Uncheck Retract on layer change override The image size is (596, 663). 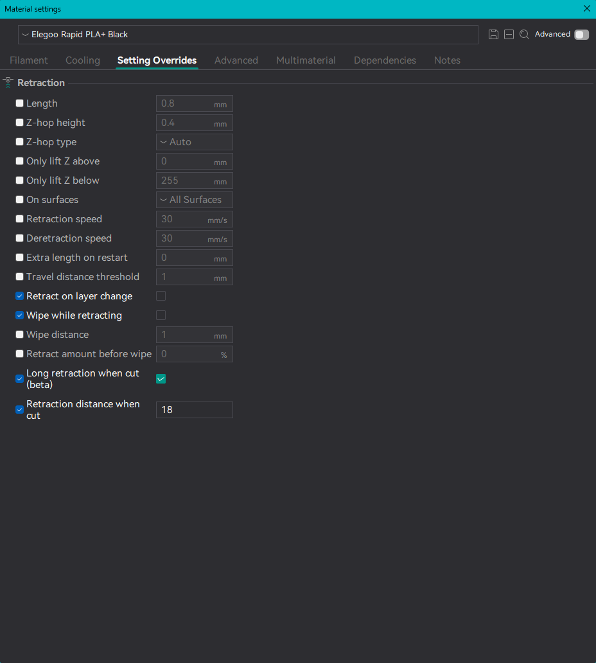pyautogui.click(x=19, y=296)
